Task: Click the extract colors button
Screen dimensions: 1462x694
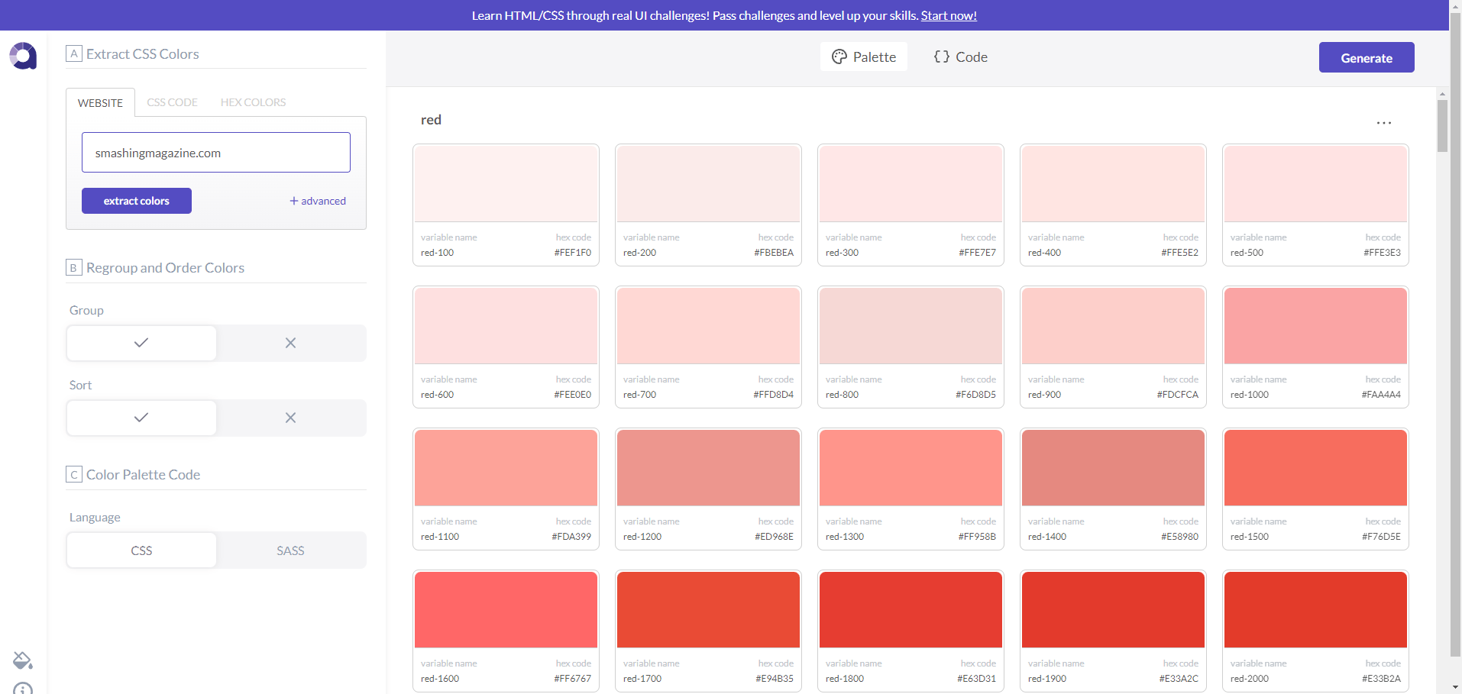Action: tap(137, 201)
